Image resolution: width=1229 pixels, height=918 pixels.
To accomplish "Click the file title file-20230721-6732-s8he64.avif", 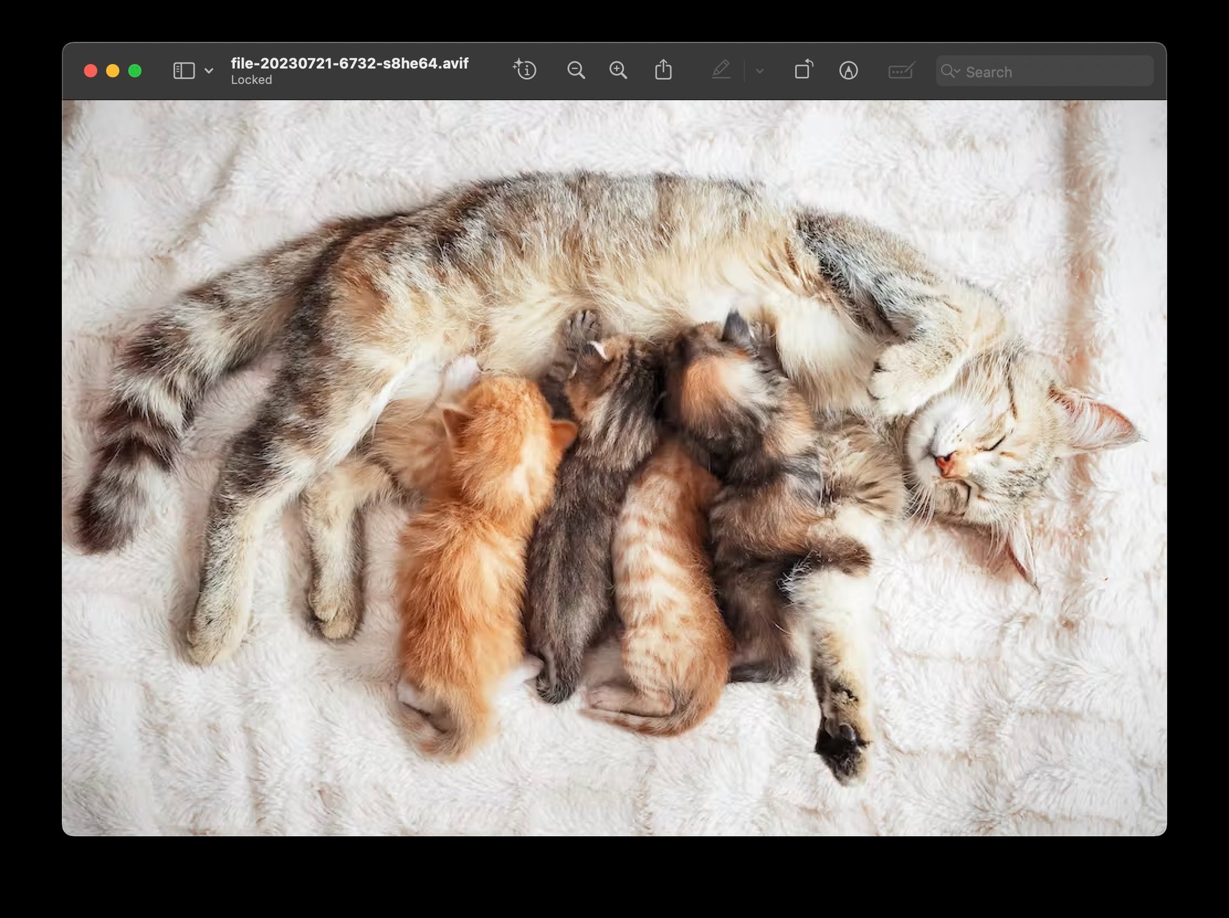I will [x=349, y=63].
